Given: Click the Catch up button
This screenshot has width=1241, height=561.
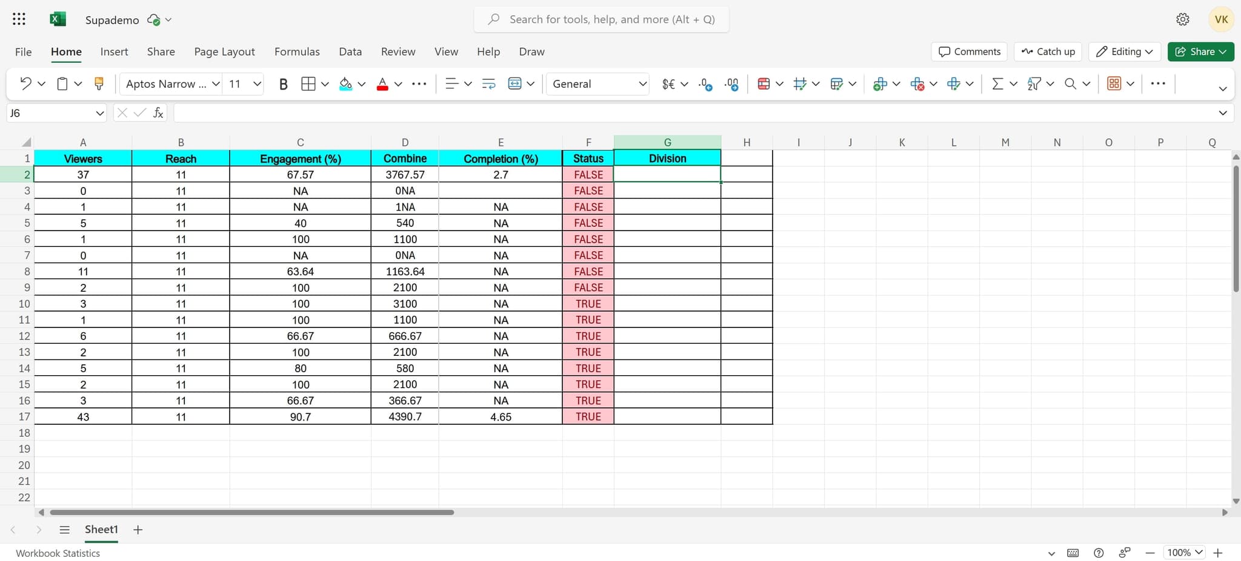Looking at the screenshot, I should (x=1048, y=51).
